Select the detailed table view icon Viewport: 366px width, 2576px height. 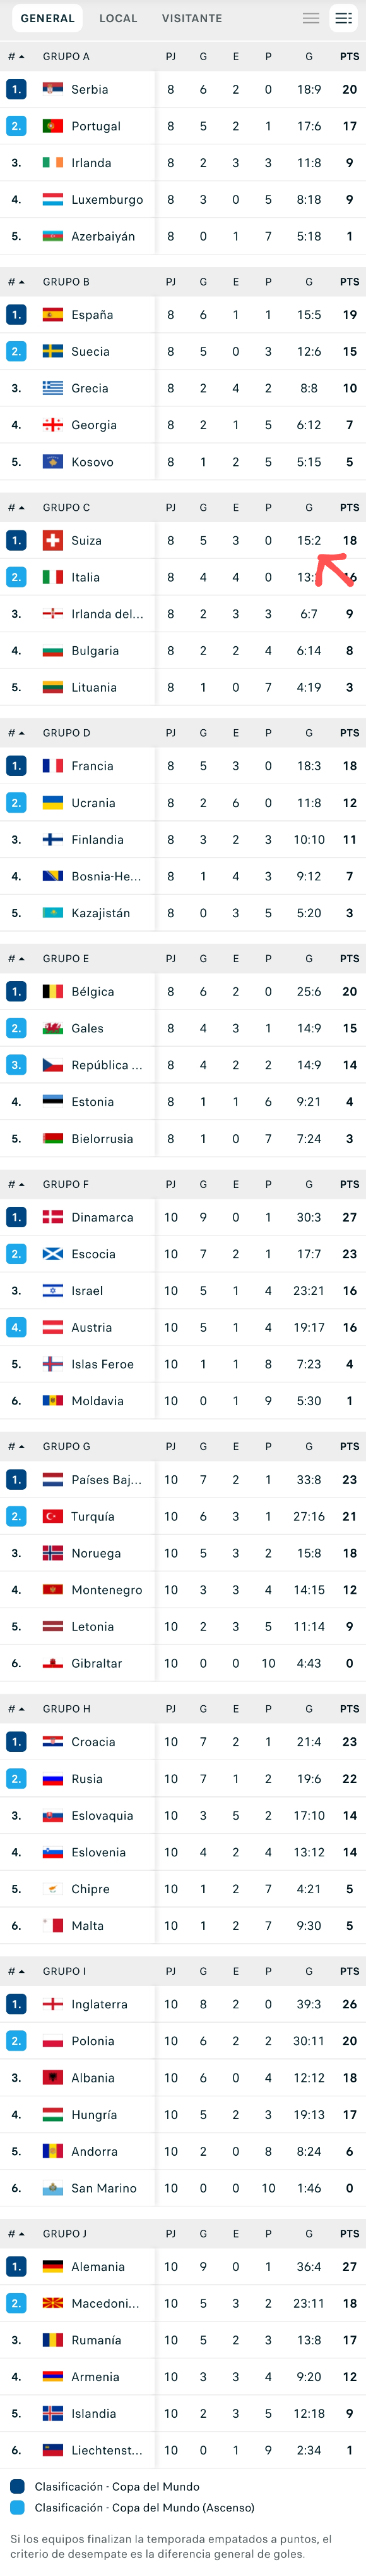343,18
